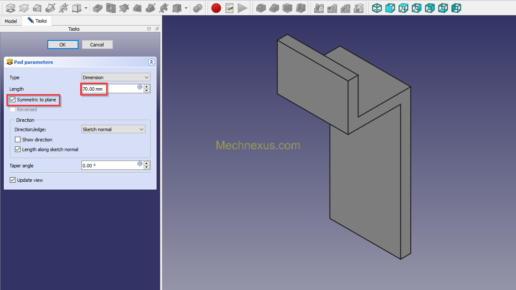The image size is (516, 290).
Task: Decrease Taper angle with down arrow
Action: coord(147,167)
